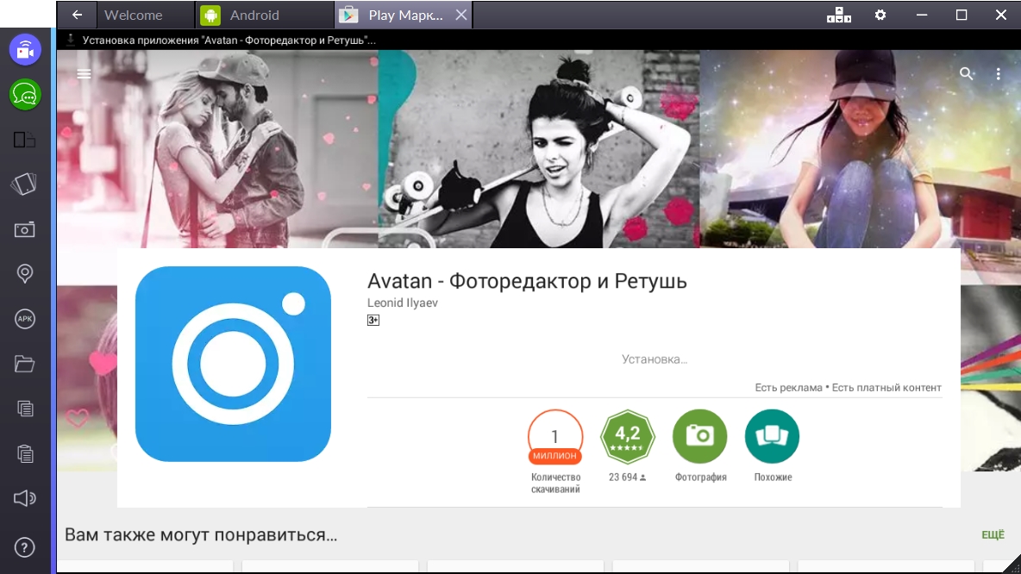Click the 4,2 rating badge
Screen dimensions: 1021x574
pyautogui.click(x=628, y=436)
